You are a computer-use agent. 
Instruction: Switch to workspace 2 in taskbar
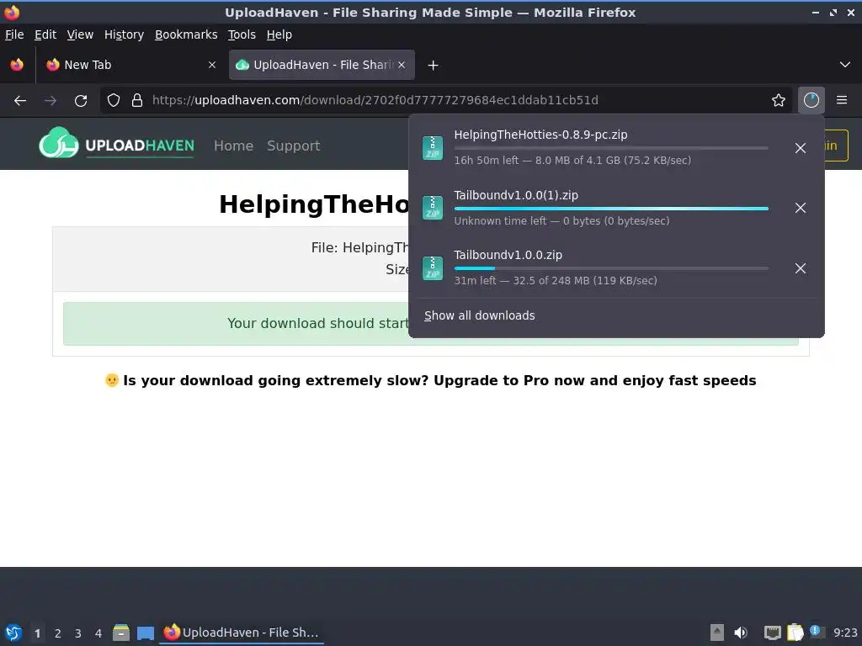pyautogui.click(x=58, y=633)
